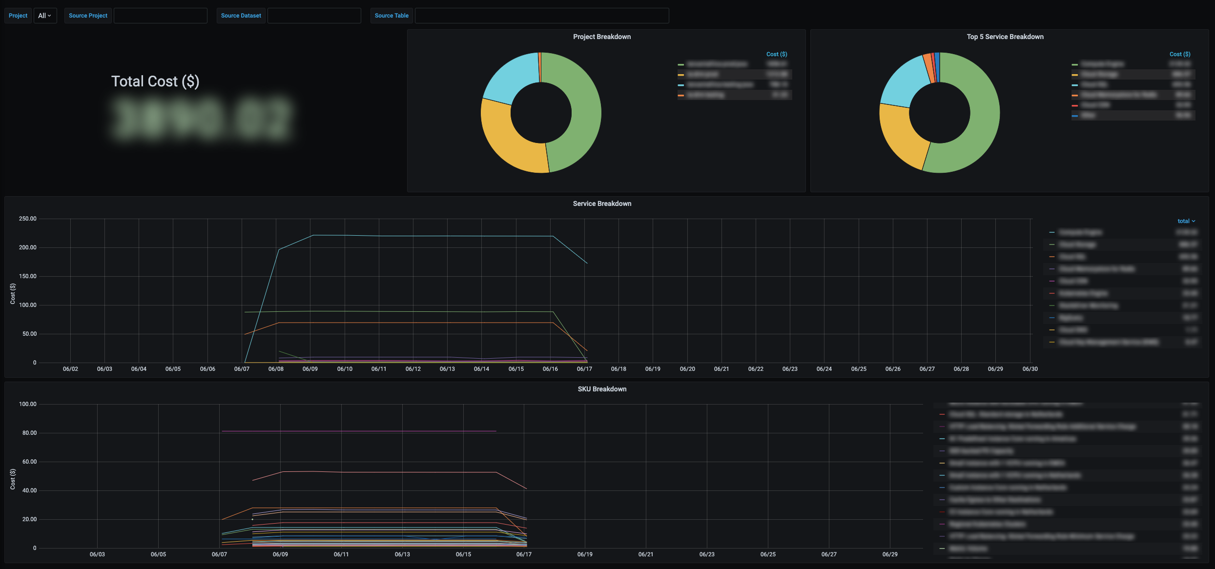This screenshot has width=1215, height=569.
Task: Click the blue swatch in Top 5 Service legend
Action: 1074,116
